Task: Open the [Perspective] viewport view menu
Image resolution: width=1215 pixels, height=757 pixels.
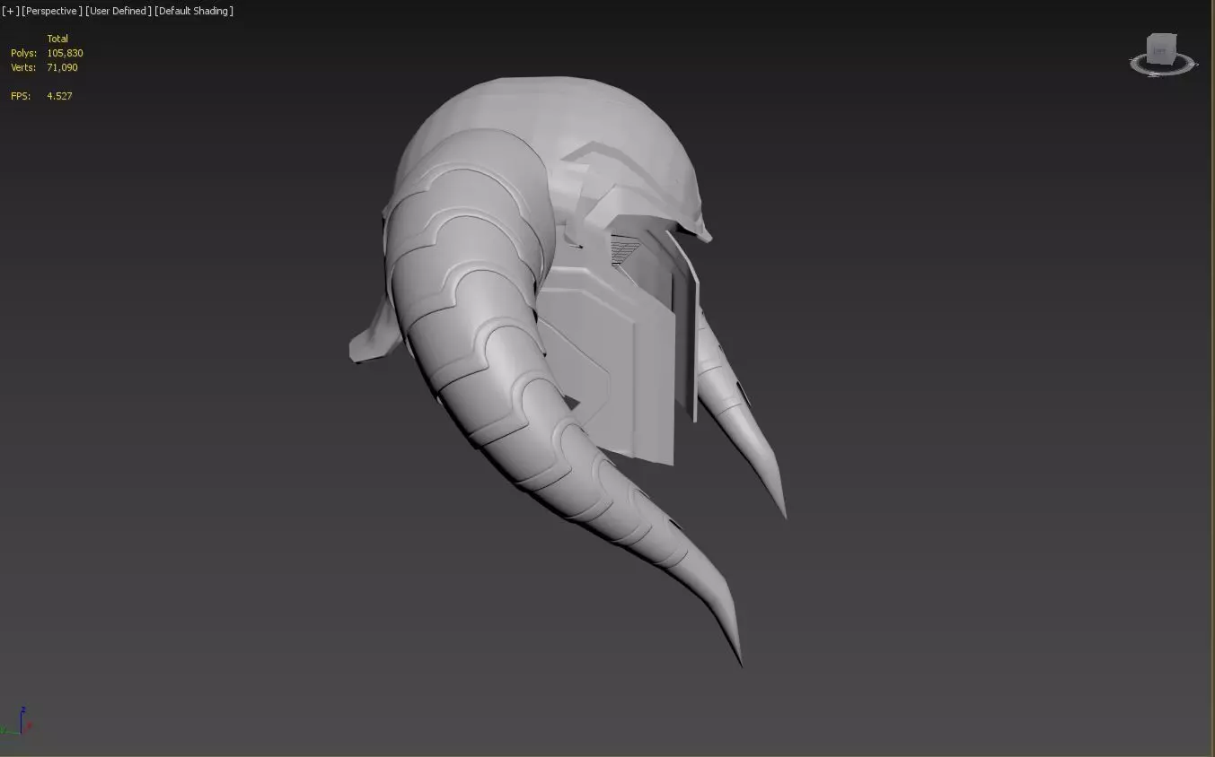Action: (52, 11)
